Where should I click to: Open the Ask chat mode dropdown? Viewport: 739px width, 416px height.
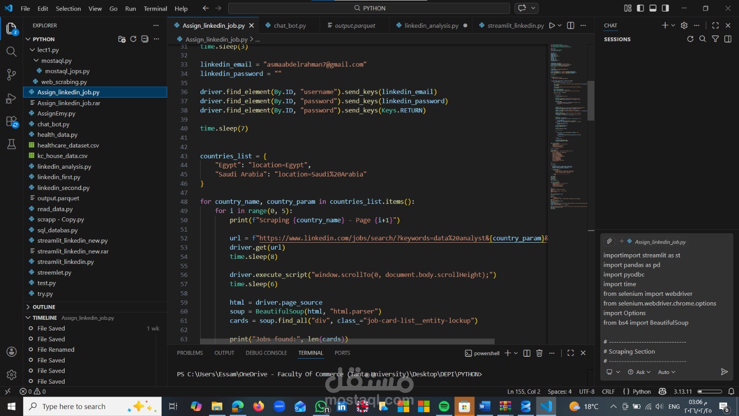point(639,372)
